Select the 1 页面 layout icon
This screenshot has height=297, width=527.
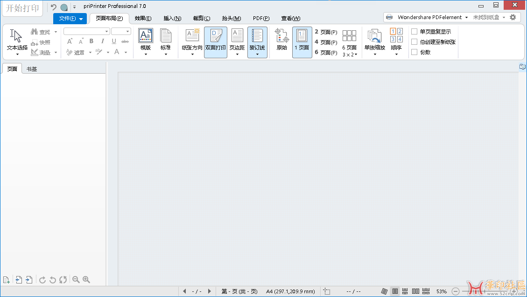(x=302, y=41)
